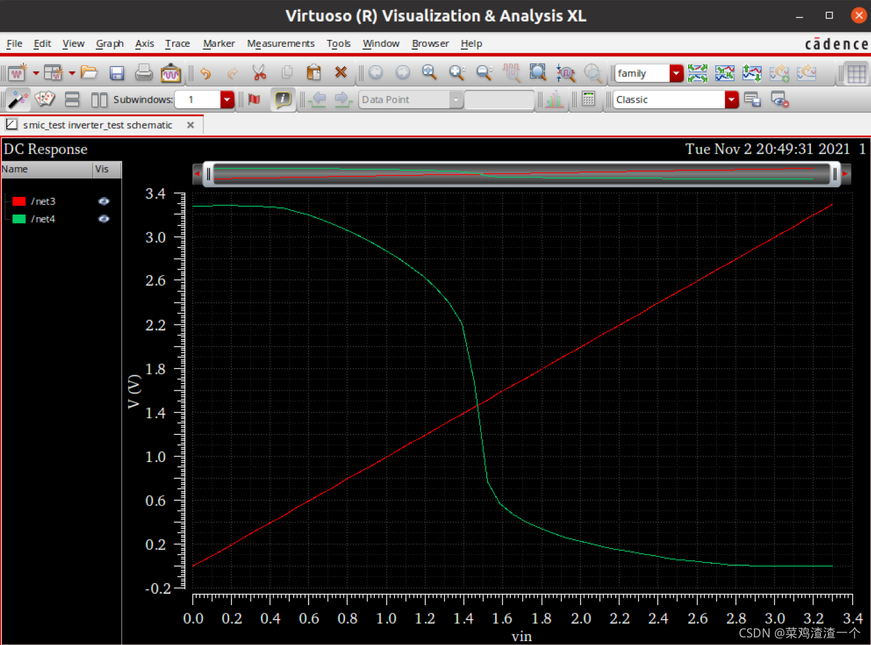The width and height of the screenshot is (871, 645).
Task: Zoom in by two with plus magnifier
Action: (457, 73)
